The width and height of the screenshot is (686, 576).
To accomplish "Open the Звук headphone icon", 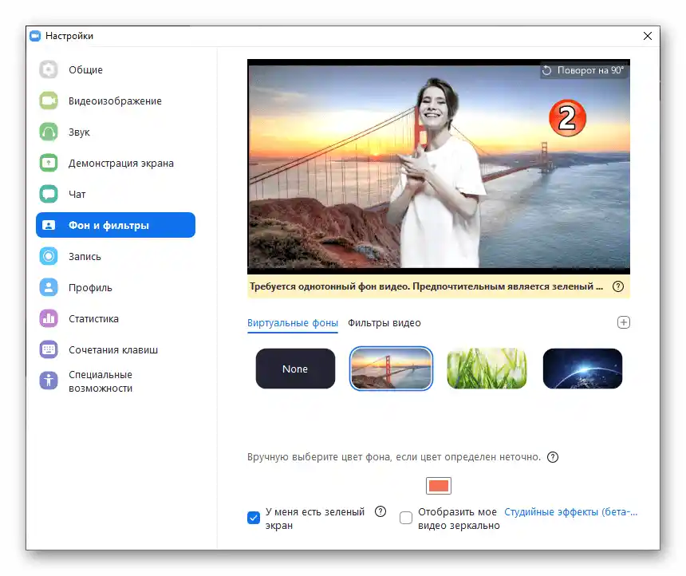I will click(x=49, y=132).
